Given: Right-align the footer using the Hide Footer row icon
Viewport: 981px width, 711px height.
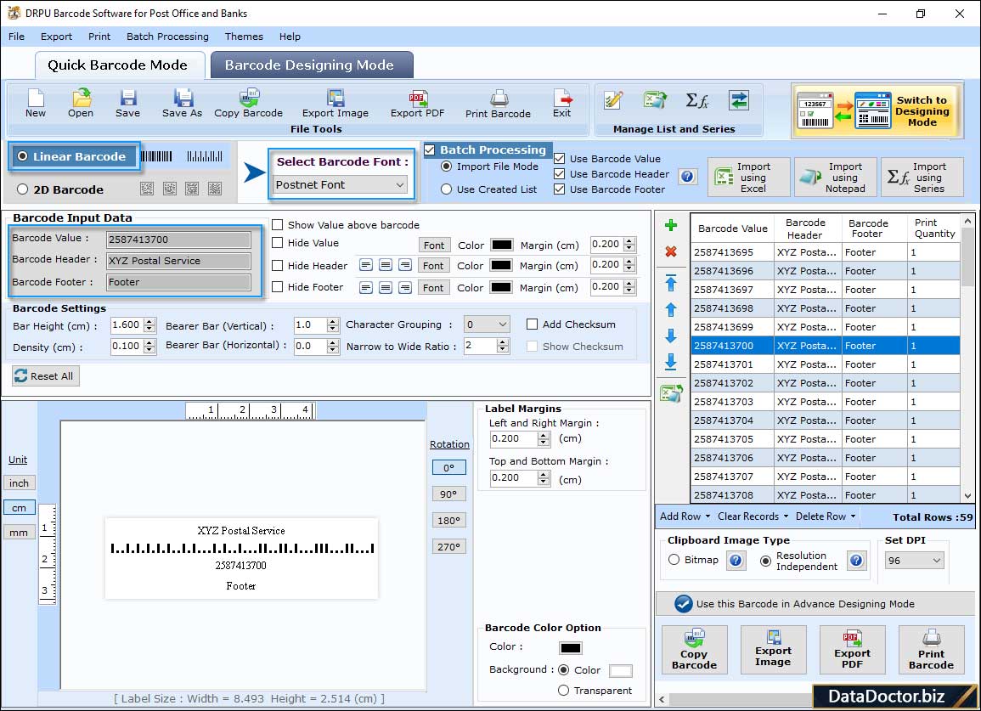Looking at the screenshot, I should (405, 288).
